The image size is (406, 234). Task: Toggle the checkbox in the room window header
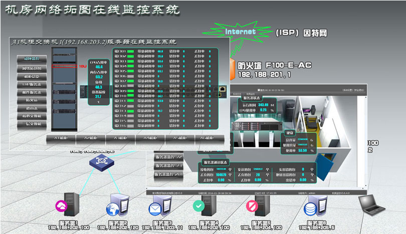(x=259, y=90)
